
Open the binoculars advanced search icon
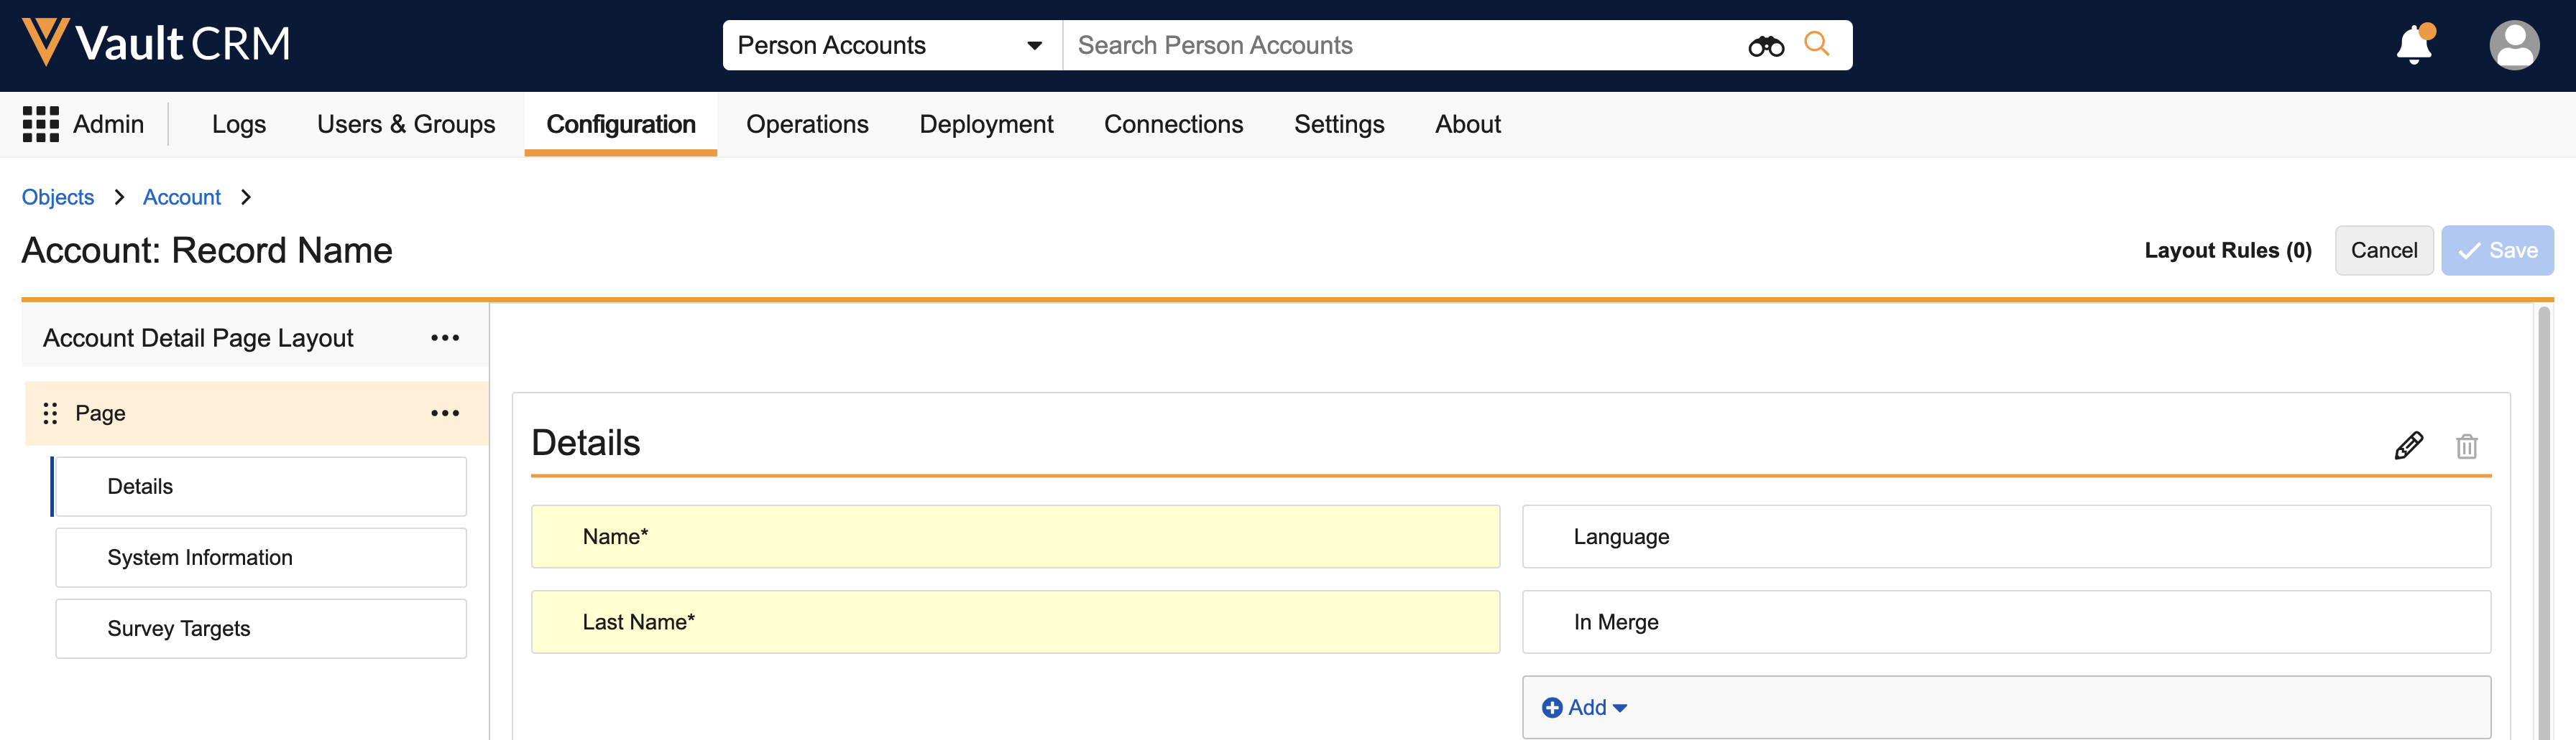point(1765,46)
